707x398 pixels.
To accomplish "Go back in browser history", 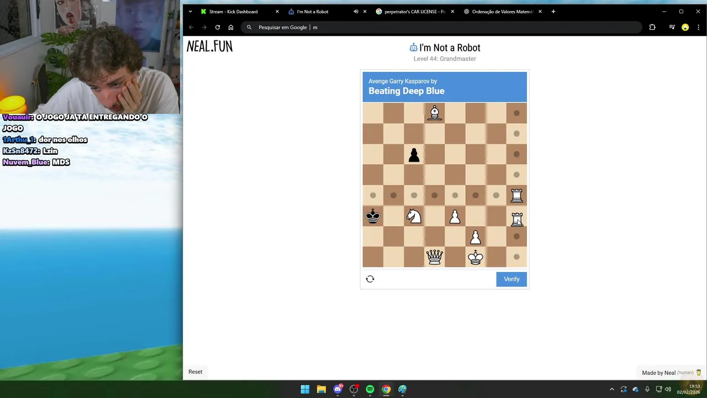I will pos(191,27).
